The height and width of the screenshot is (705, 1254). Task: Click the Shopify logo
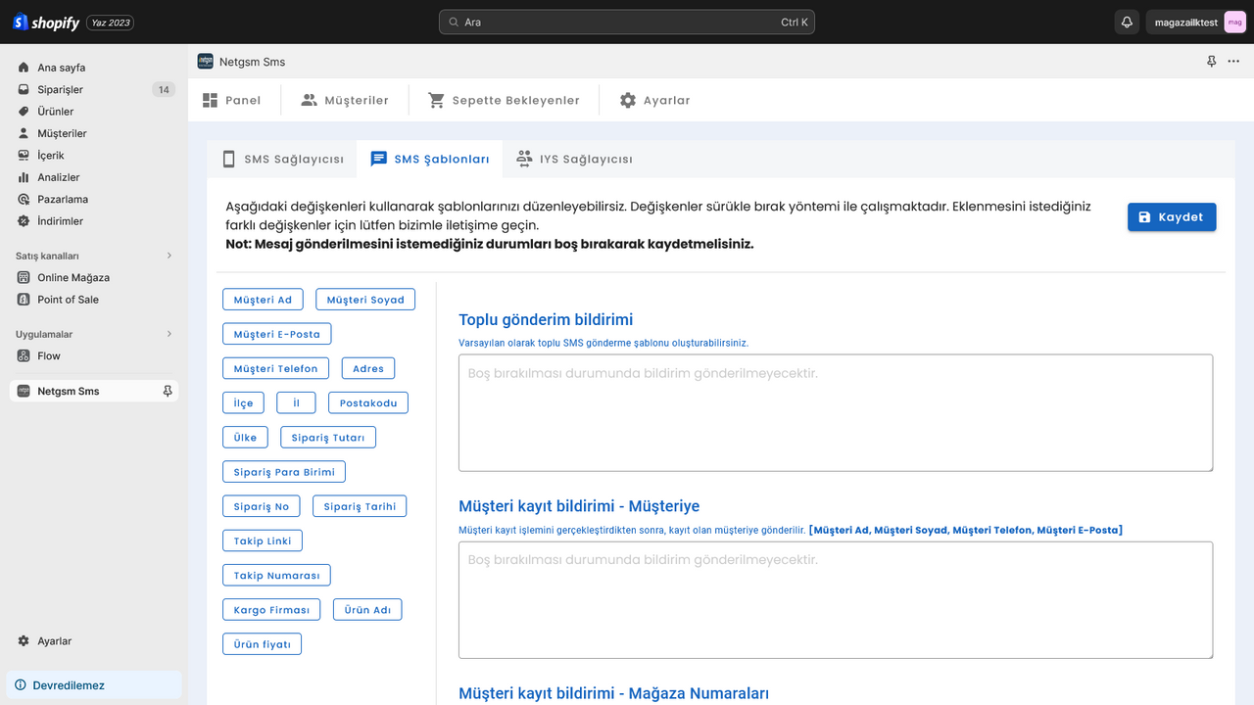[x=46, y=22]
